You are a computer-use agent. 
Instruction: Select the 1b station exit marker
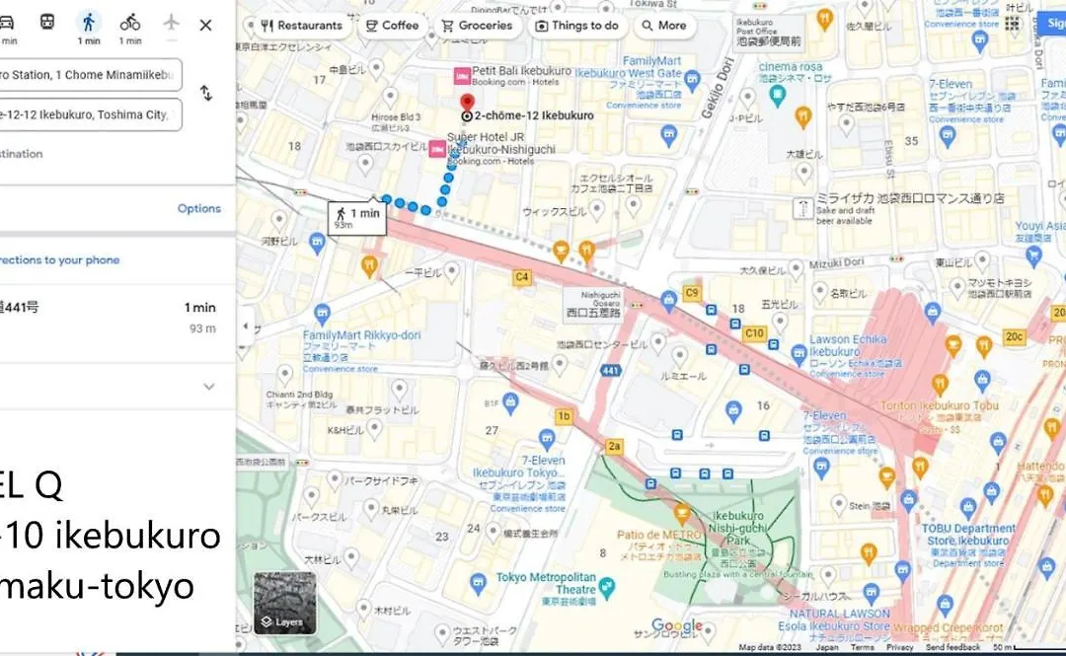(564, 416)
